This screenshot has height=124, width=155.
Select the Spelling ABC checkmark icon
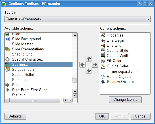(7, 65)
